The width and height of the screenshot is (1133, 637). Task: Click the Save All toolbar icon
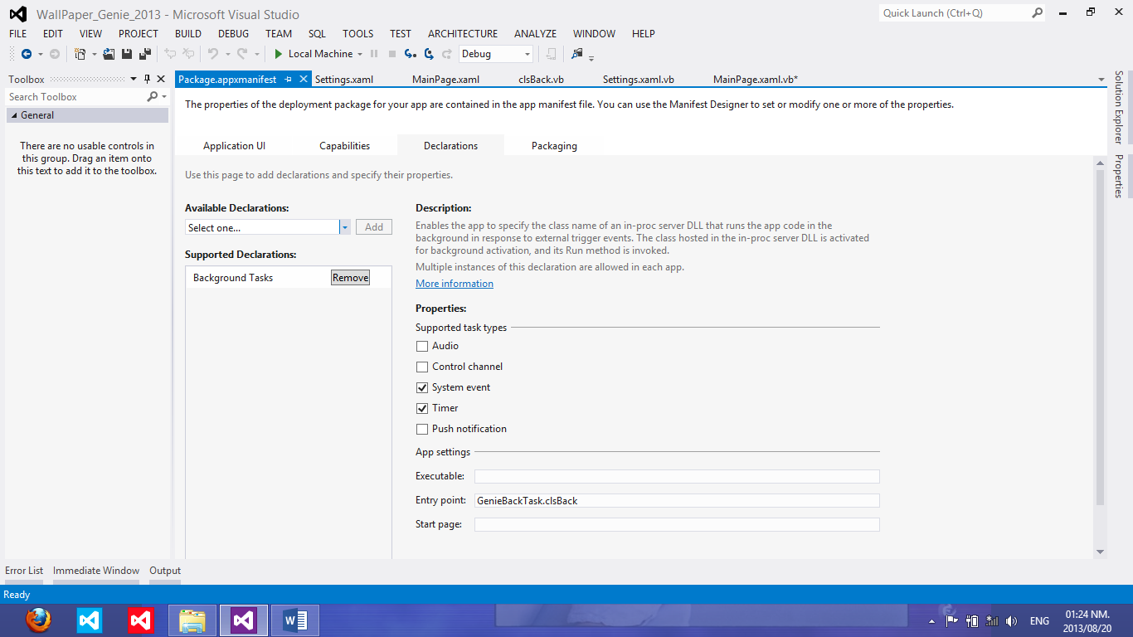pyautogui.click(x=145, y=54)
